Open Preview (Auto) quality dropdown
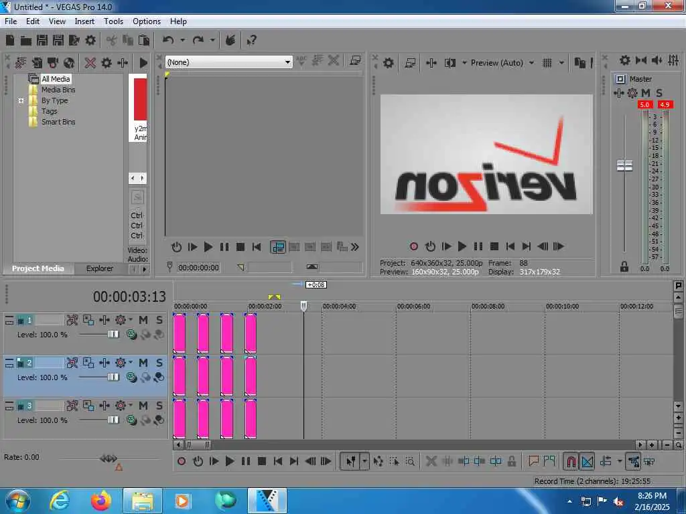This screenshot has width=686, height=514. tap(531, 63)
